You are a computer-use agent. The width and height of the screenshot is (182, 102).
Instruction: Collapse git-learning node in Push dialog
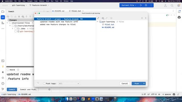point(98,22)
